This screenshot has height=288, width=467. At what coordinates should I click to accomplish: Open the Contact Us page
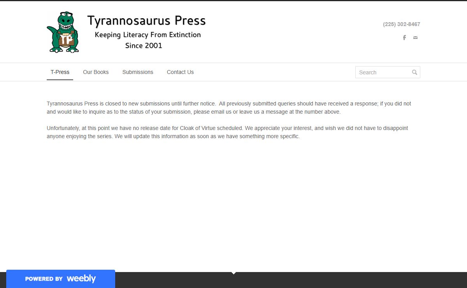click(180, 72)
